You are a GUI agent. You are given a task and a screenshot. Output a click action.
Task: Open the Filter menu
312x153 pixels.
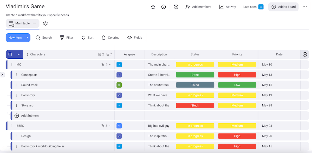pos(67,38)
